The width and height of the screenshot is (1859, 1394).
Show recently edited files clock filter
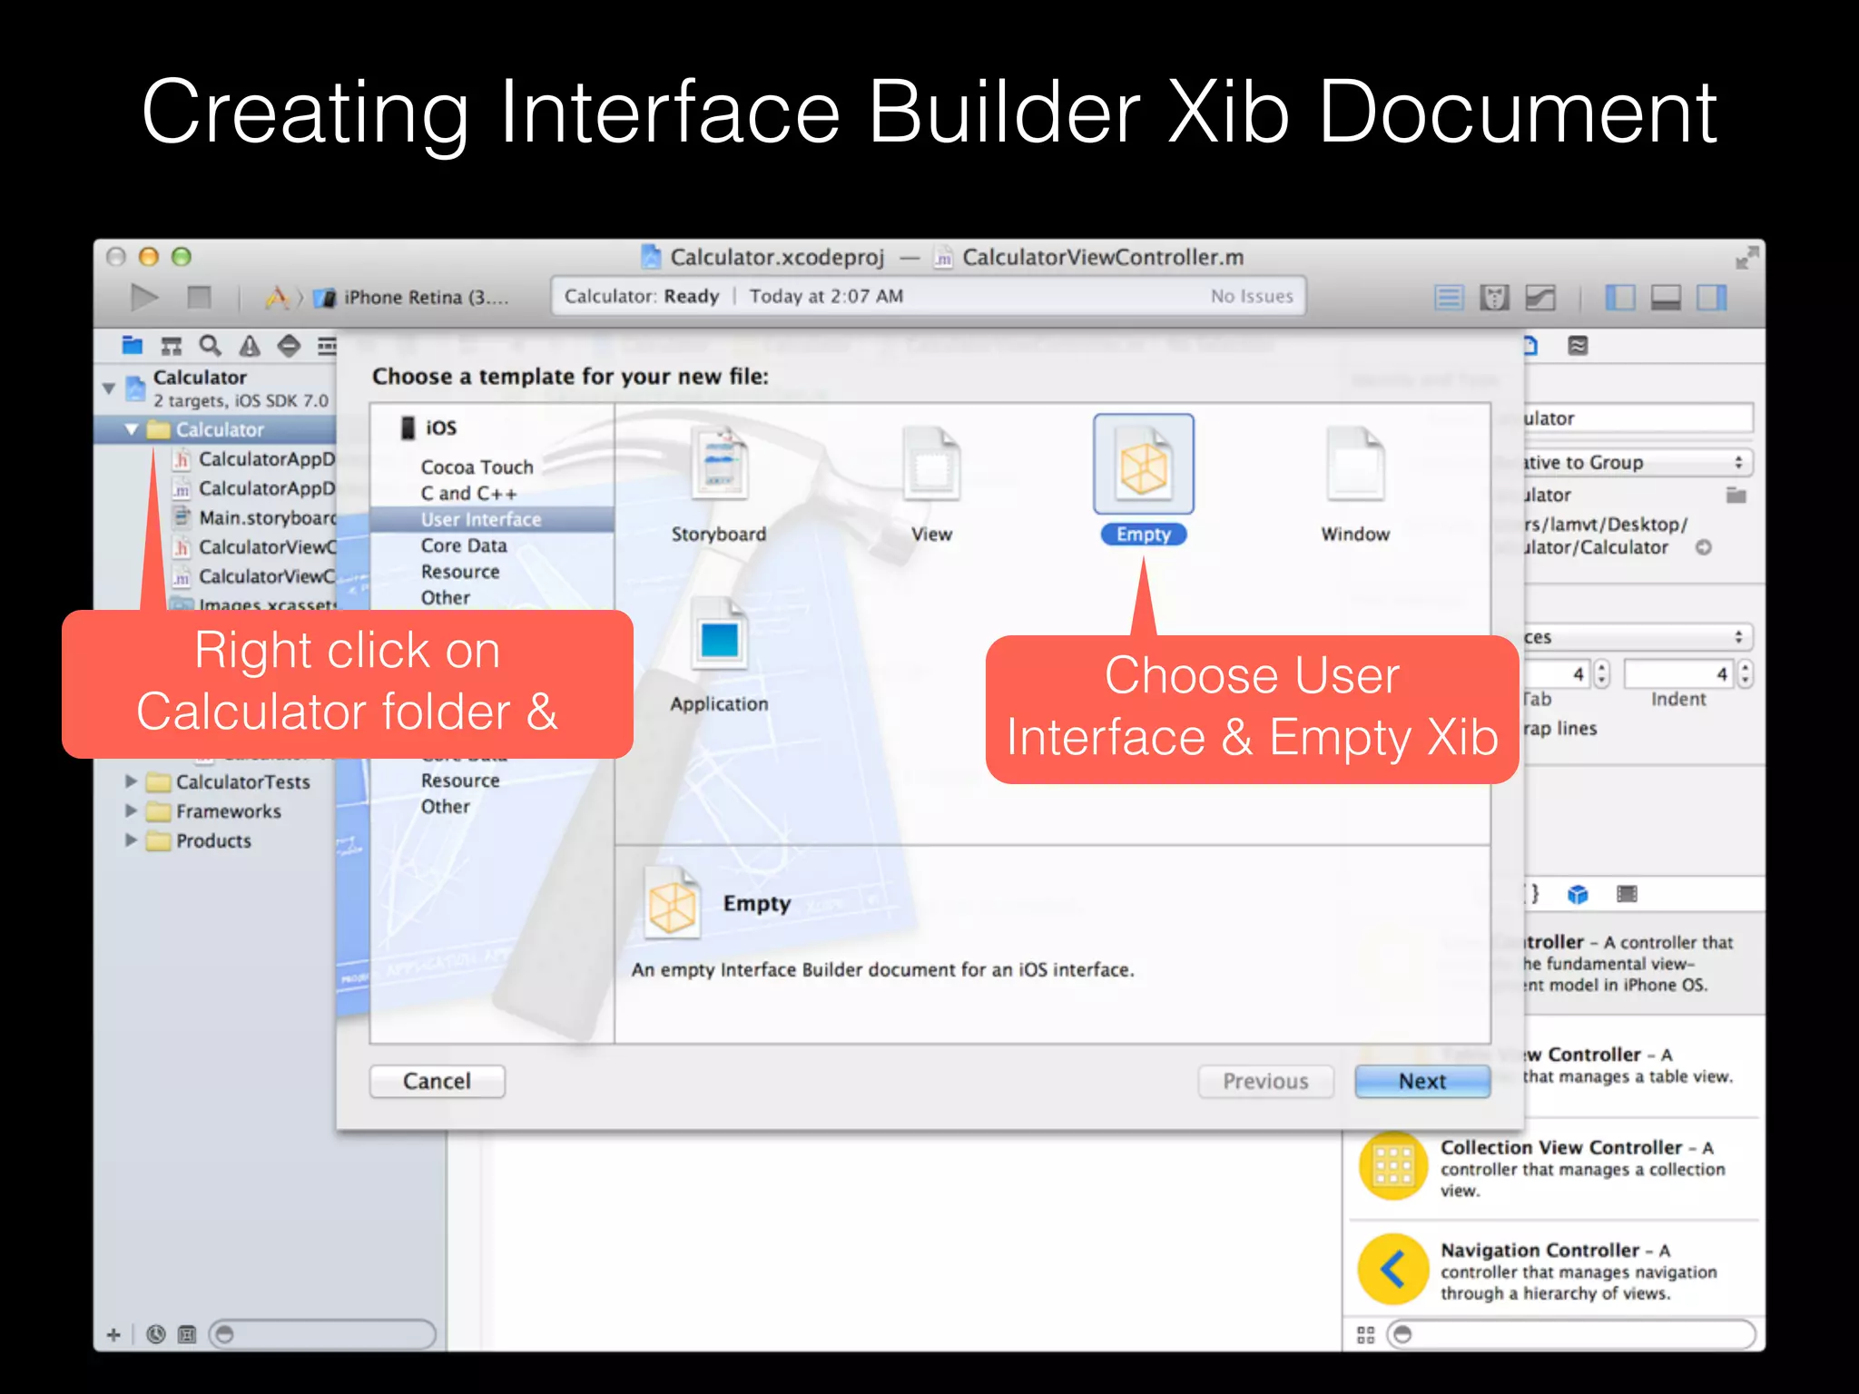click(x=156, y=1334)
